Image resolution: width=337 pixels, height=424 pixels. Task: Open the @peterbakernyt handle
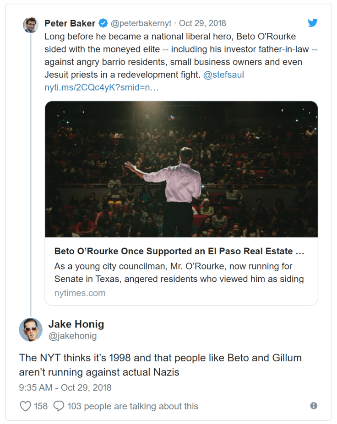142,23
